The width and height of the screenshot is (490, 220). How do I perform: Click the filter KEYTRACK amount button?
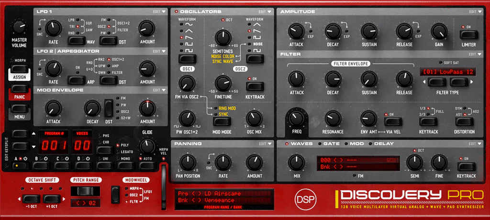click(x=428, y=121)
